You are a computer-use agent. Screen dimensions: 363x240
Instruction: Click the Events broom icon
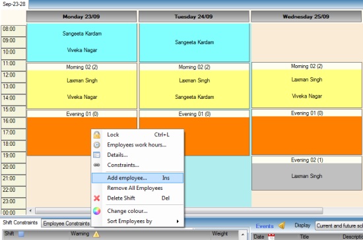282,225
